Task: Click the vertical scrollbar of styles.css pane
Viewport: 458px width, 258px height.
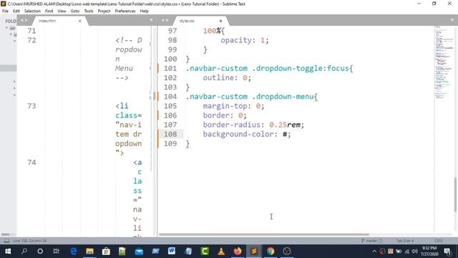Action: coord(455,194)
